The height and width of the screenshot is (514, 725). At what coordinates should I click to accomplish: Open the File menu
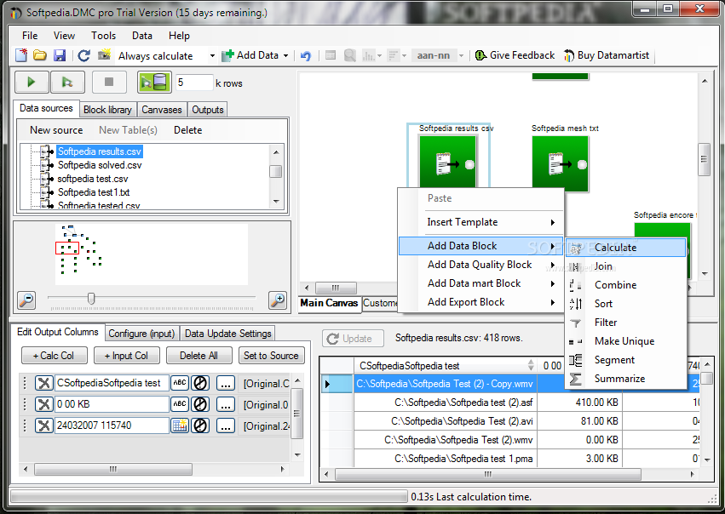tap(30, 36)
